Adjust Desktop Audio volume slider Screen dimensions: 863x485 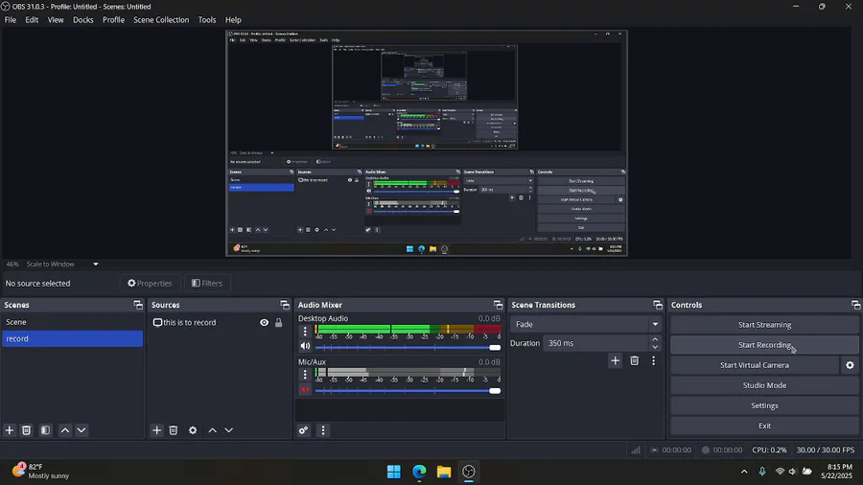pos(408,348)
